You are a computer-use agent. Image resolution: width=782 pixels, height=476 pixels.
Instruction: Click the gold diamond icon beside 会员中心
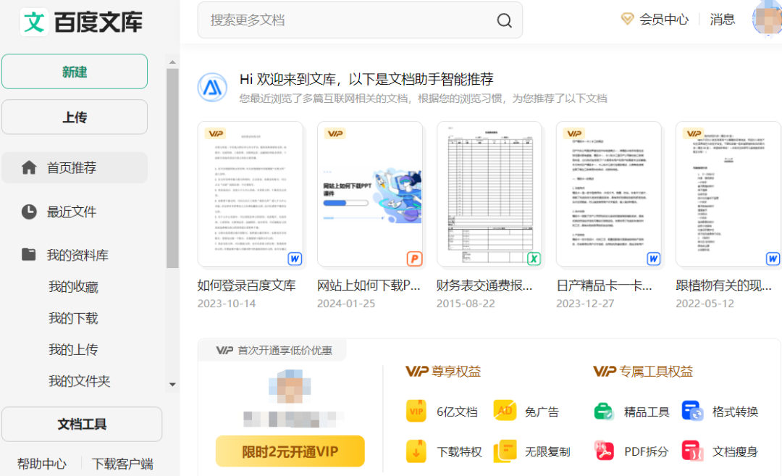tap(627, 20)
